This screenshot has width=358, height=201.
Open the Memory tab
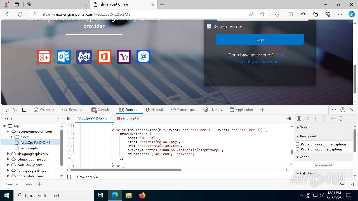click(x=213, y=110)
